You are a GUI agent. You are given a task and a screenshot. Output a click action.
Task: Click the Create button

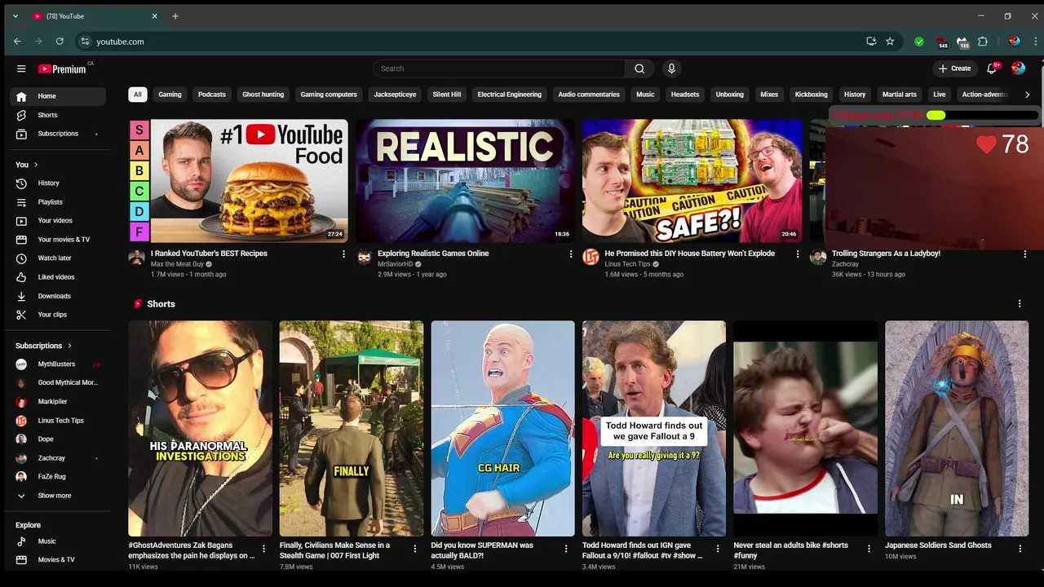click(x=955, y=68)
